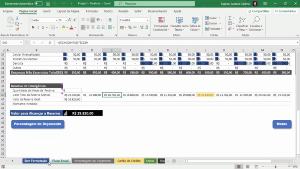This screenshot has width=300, height=169.
Task: Open the Formatar cells dropdown
Action: coord(214,29)
